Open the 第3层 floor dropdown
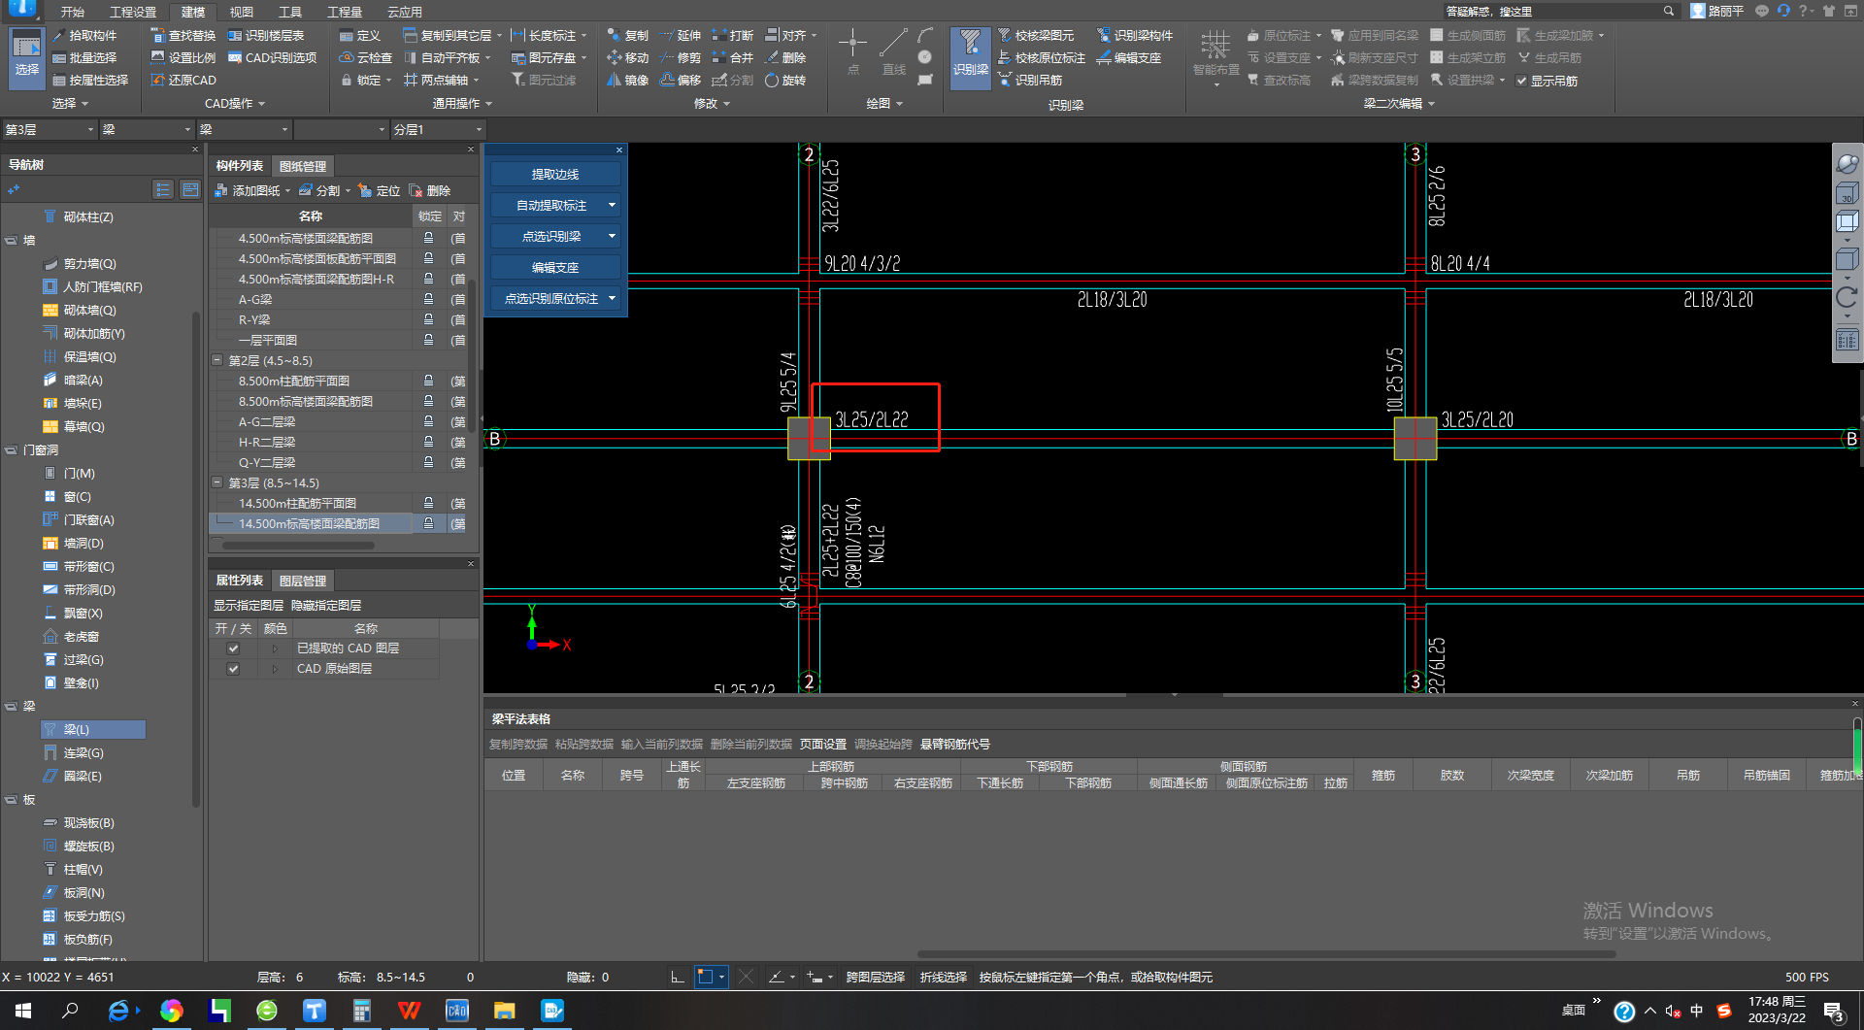Screen dimensions: 1864x1030 [x=50, y=129]
